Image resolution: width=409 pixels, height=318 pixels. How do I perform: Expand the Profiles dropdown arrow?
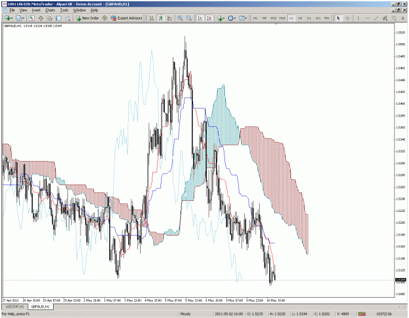[x=23, y=18]
